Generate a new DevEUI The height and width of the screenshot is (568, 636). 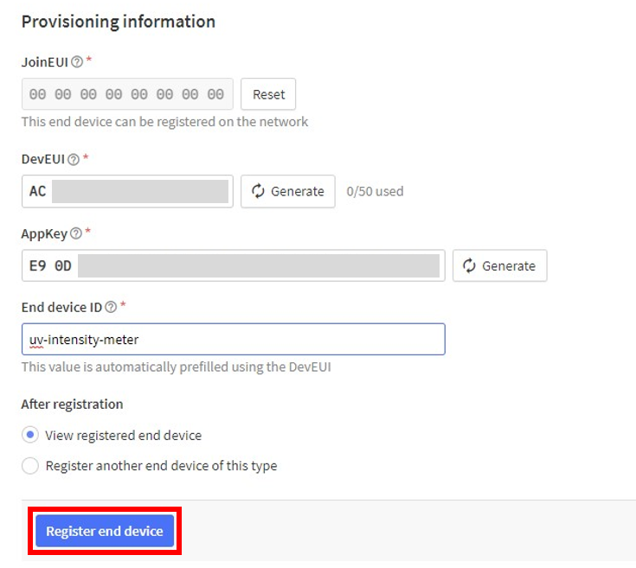[288, 191]
